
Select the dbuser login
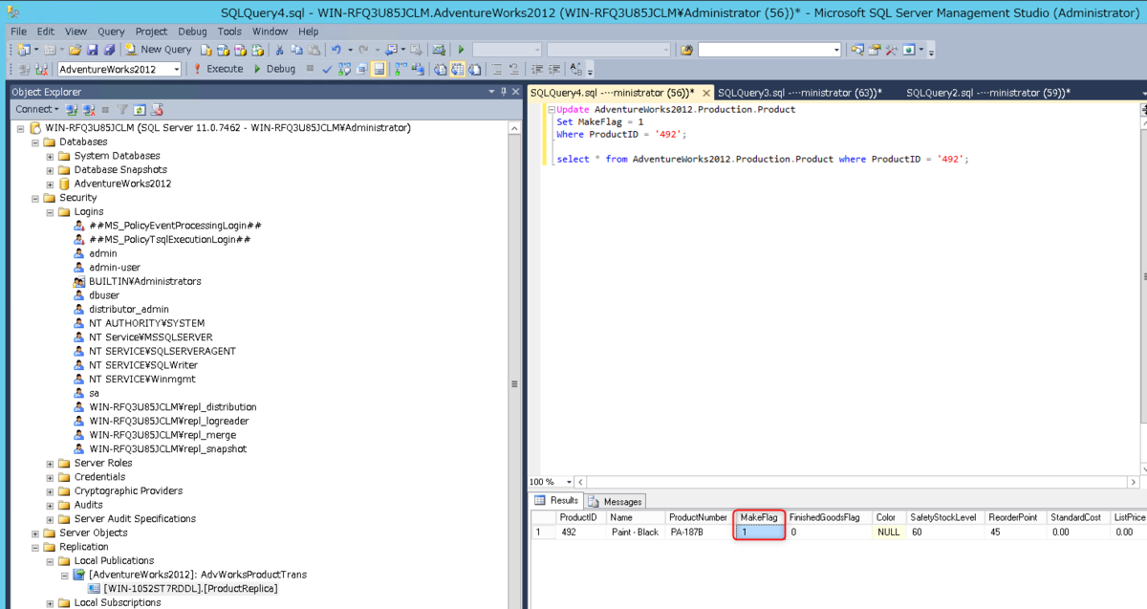pos(104,295)
